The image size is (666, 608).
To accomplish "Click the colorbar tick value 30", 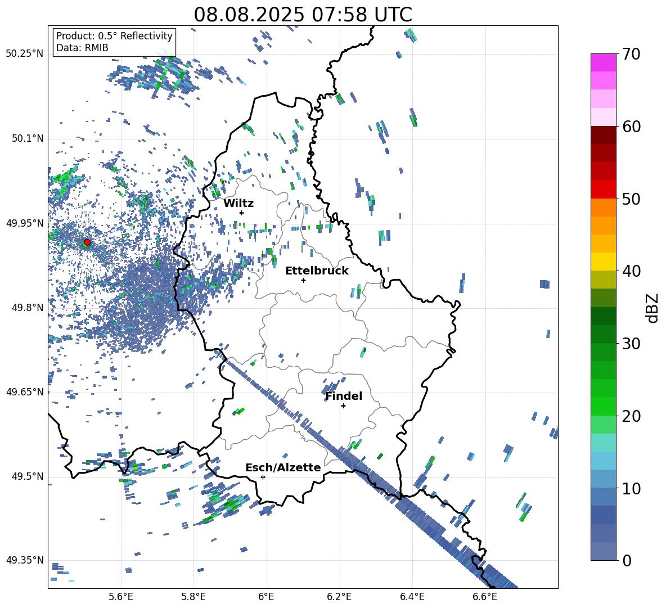I will 631,344.
